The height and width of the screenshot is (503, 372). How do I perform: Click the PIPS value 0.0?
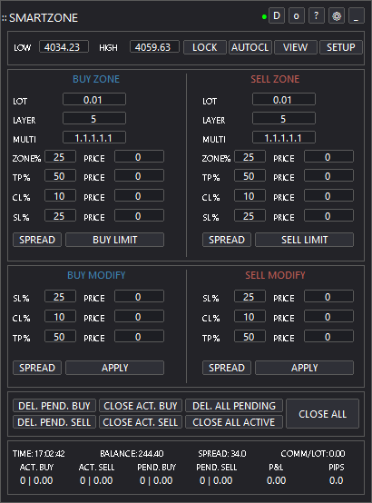click(x=336, y=480)
